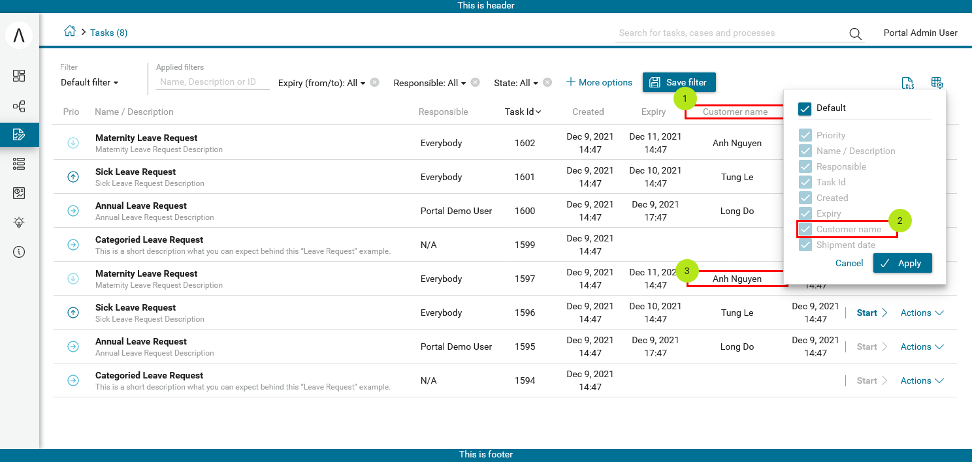Click Tung Le customer in task 1601 row
The height and width of the screenshot is (462, 972).
point(737,177)
